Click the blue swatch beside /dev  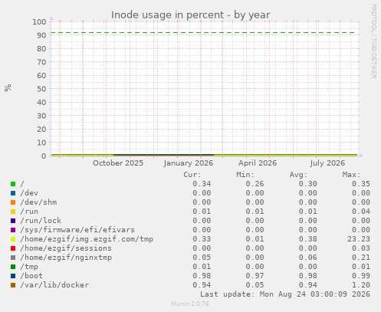pyautogui.click(x=13, y=193)
